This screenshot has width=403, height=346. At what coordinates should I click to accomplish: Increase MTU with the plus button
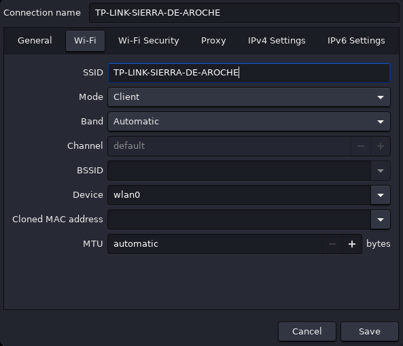click(x=352, y=244)
